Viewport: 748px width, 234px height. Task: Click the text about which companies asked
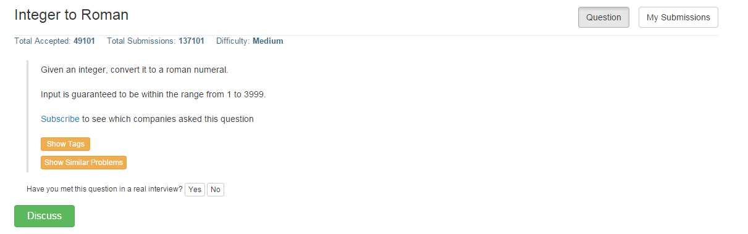pos(168,119)
